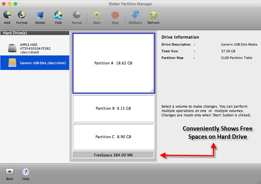This screenshot has height=184, width=261.
Task: Select Partition A 18.62 GB block
Action: [x=114, y=63]
